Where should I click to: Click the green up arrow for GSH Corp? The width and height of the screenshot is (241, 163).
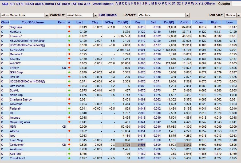tap(69, 72)
